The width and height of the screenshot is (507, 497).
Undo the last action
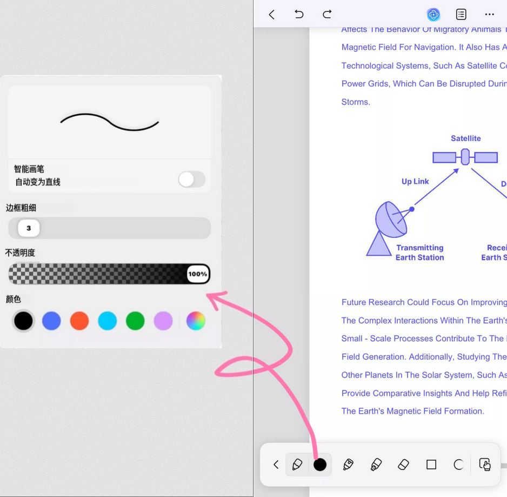point(299,15)
